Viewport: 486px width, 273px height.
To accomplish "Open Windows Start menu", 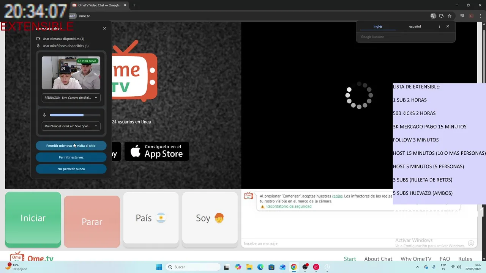I will [159, 267].
